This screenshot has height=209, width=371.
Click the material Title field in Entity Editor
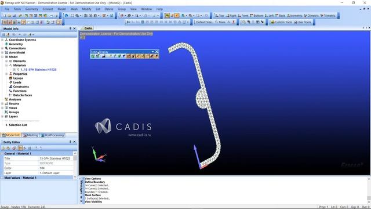[56, 158]
